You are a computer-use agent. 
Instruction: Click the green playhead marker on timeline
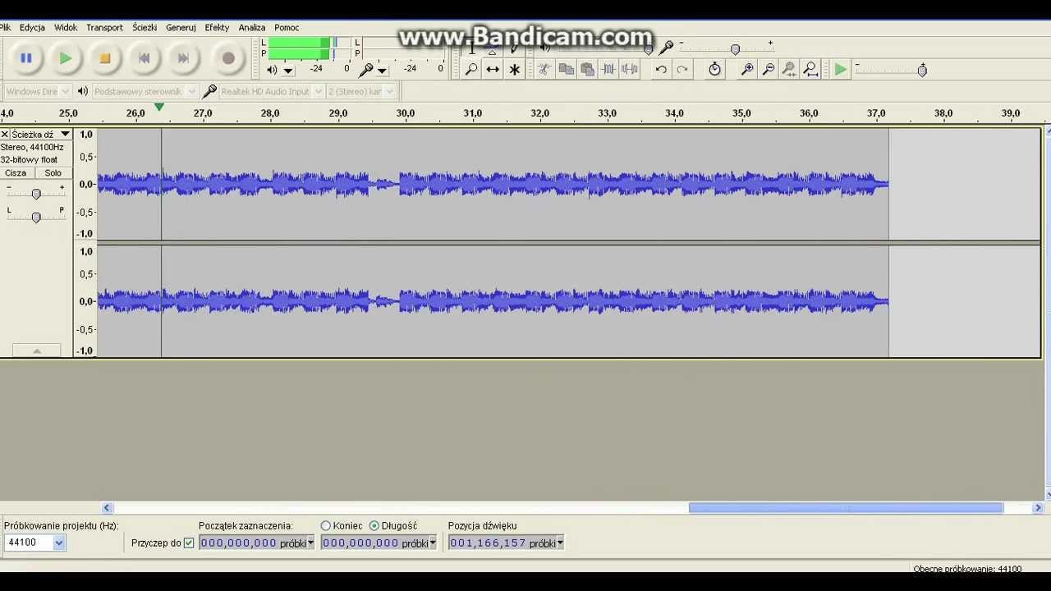click(159, 108)
